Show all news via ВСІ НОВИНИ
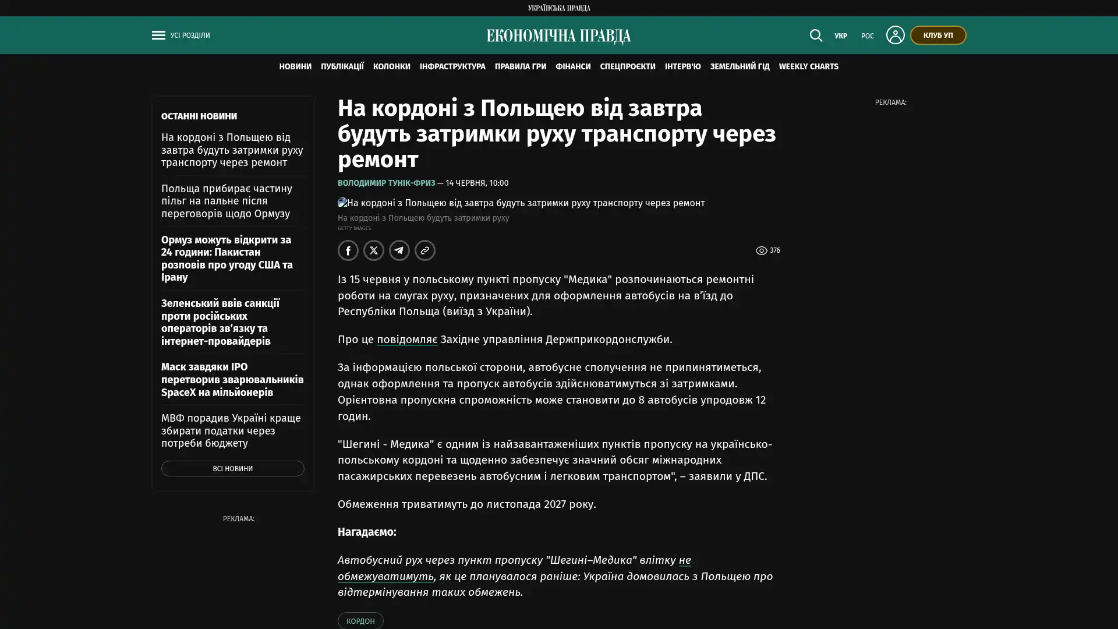 [232, 469]
